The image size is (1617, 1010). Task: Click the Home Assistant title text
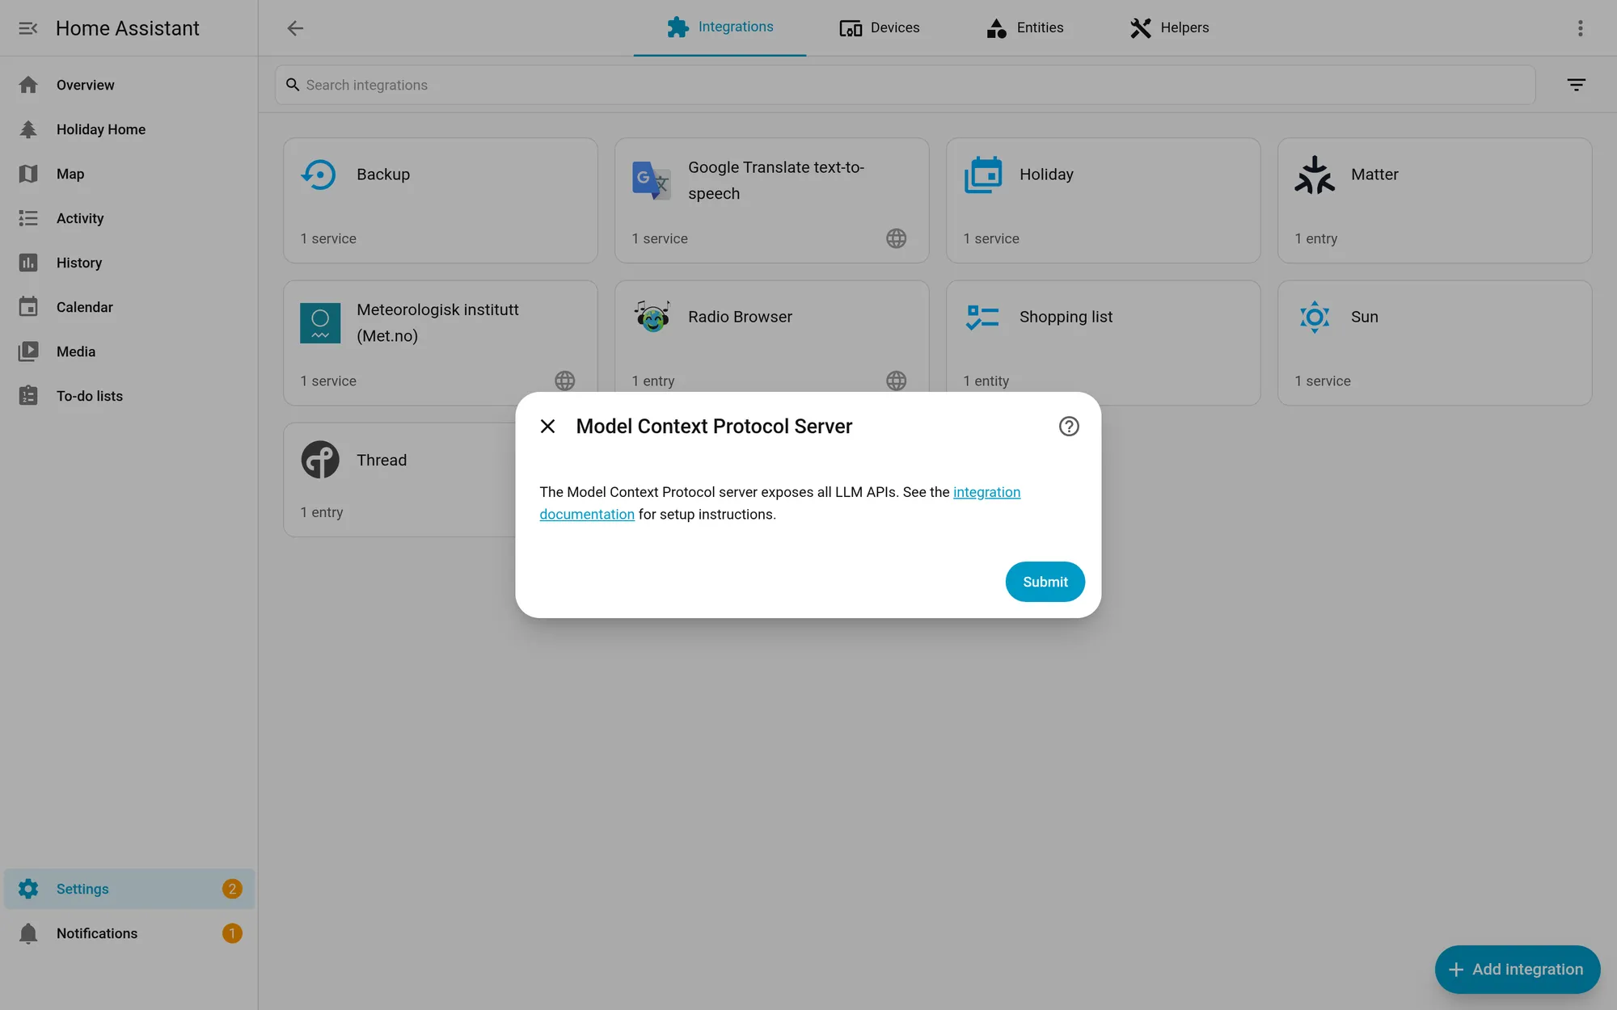coord(127,28)
